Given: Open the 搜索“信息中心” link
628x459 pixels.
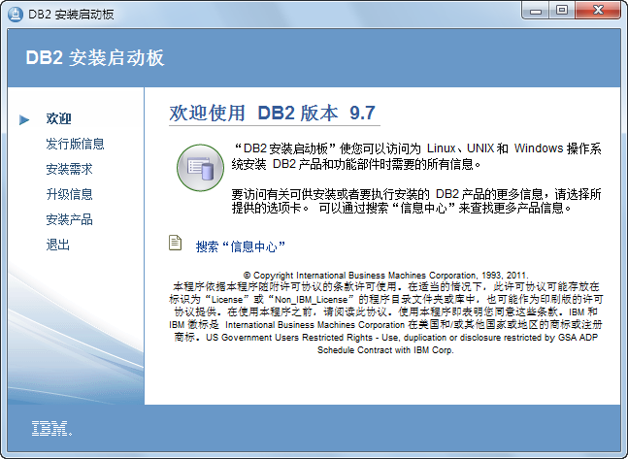Looking at the screenshot, I should (241, 246).
